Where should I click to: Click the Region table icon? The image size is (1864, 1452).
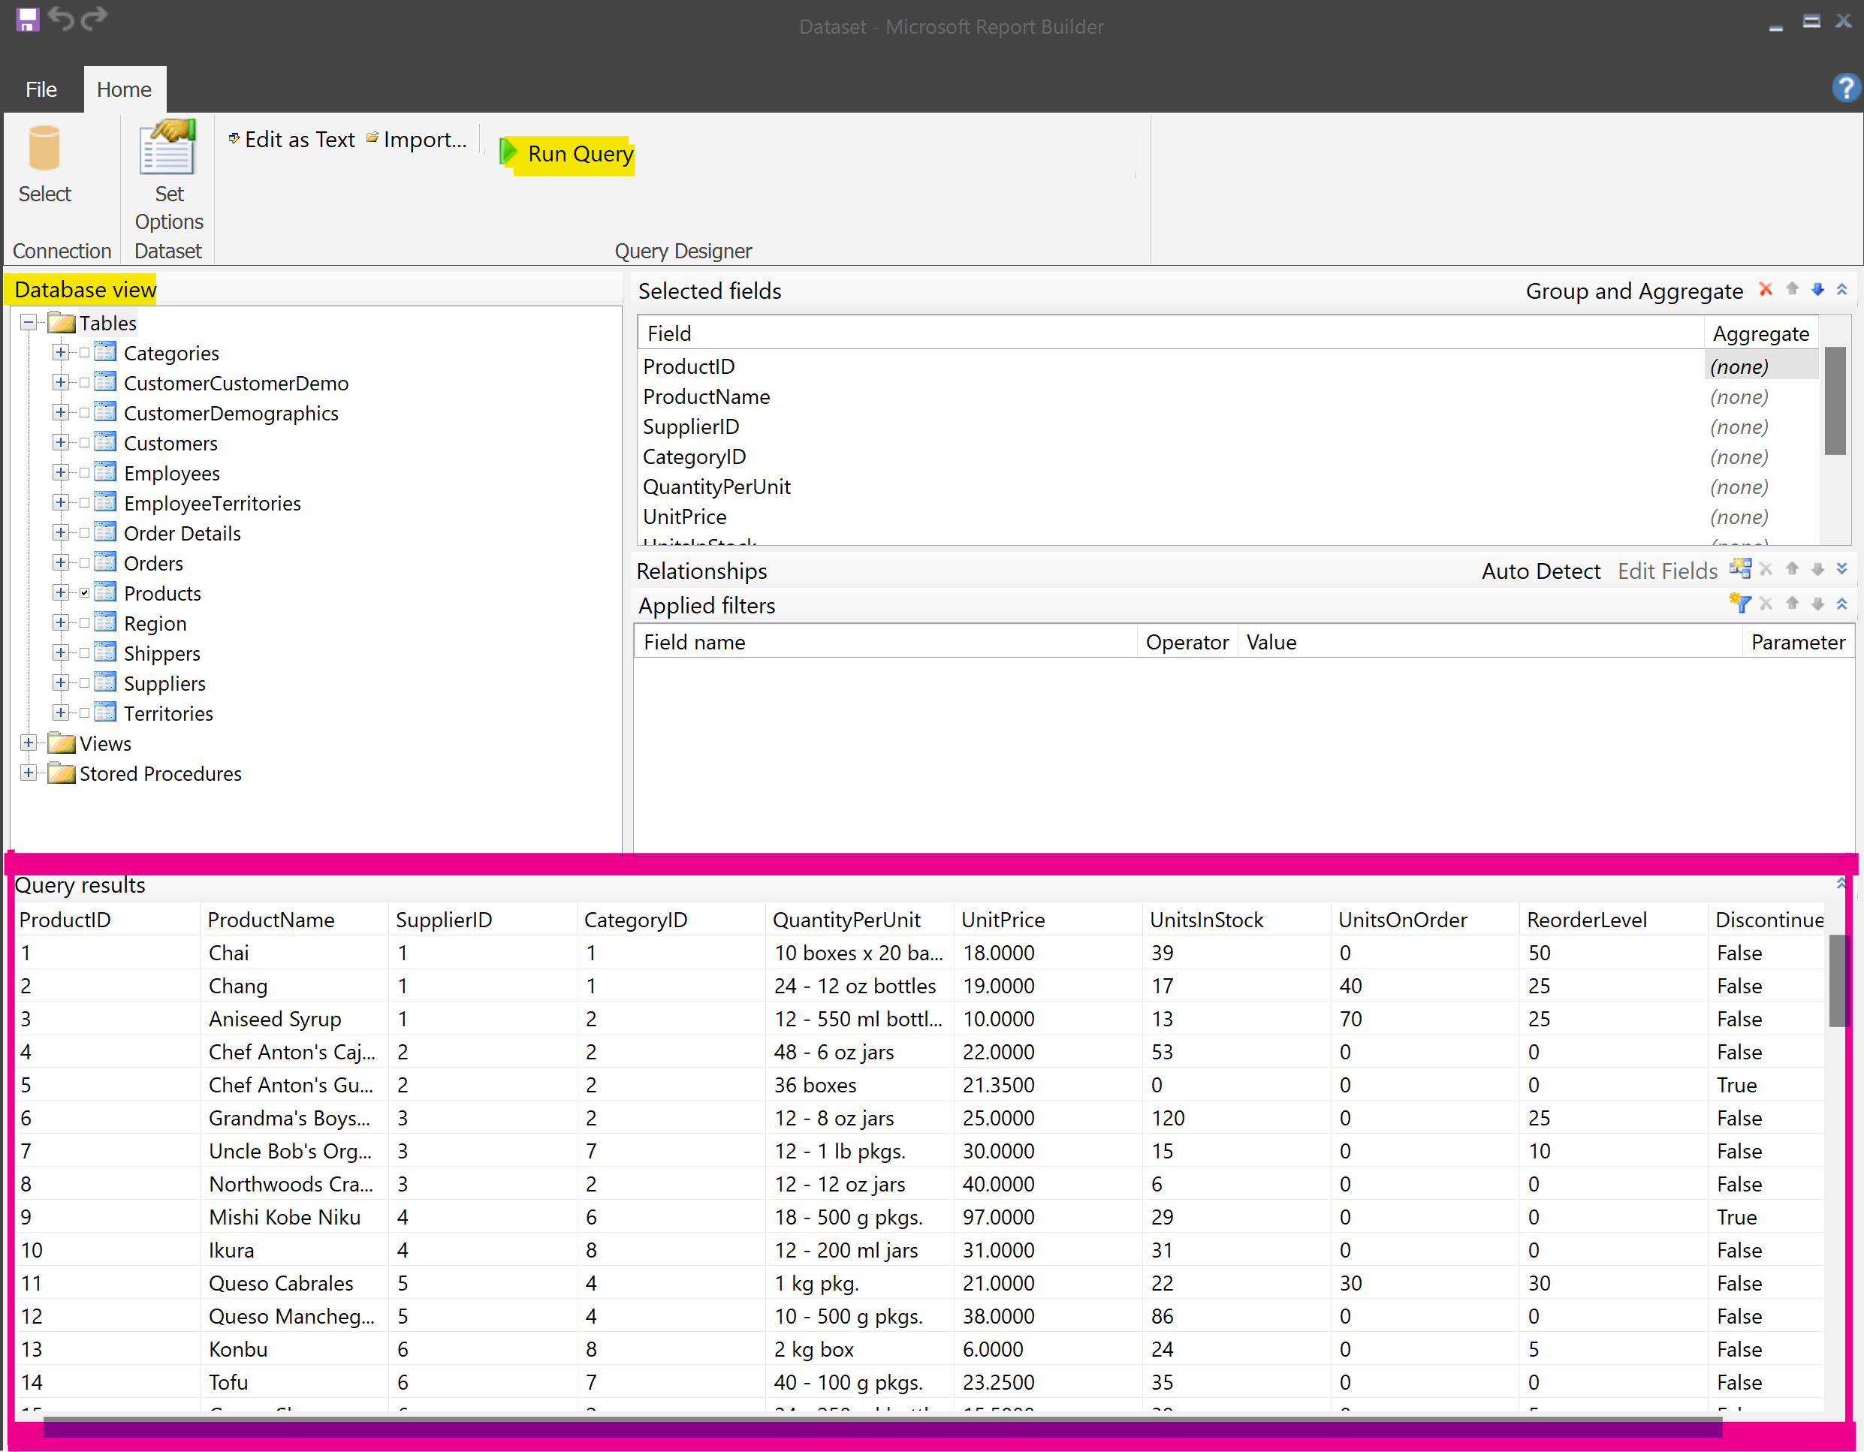tap(105, 622)
